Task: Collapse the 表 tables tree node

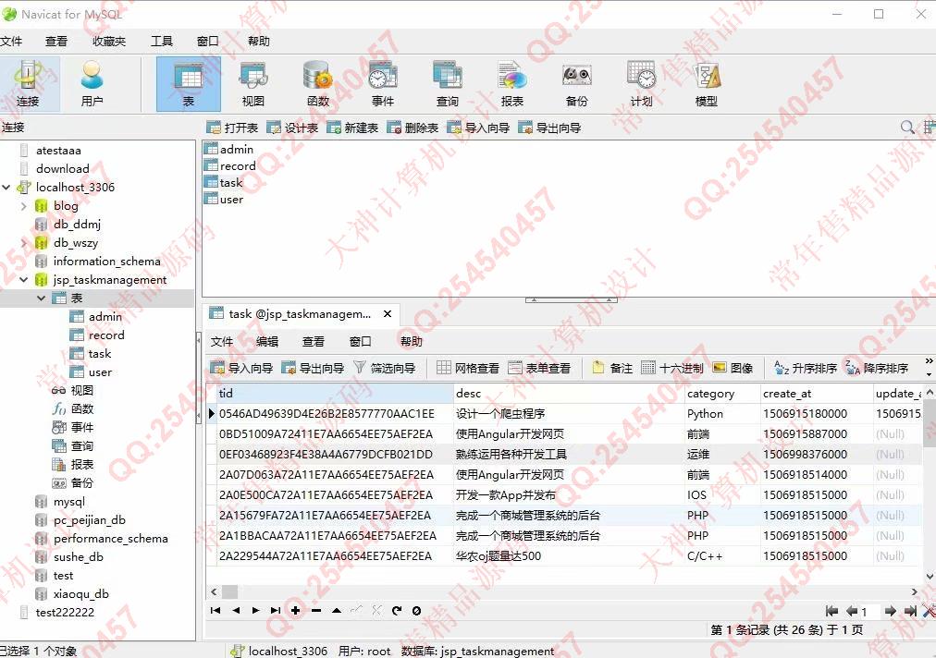Action: 42,299
